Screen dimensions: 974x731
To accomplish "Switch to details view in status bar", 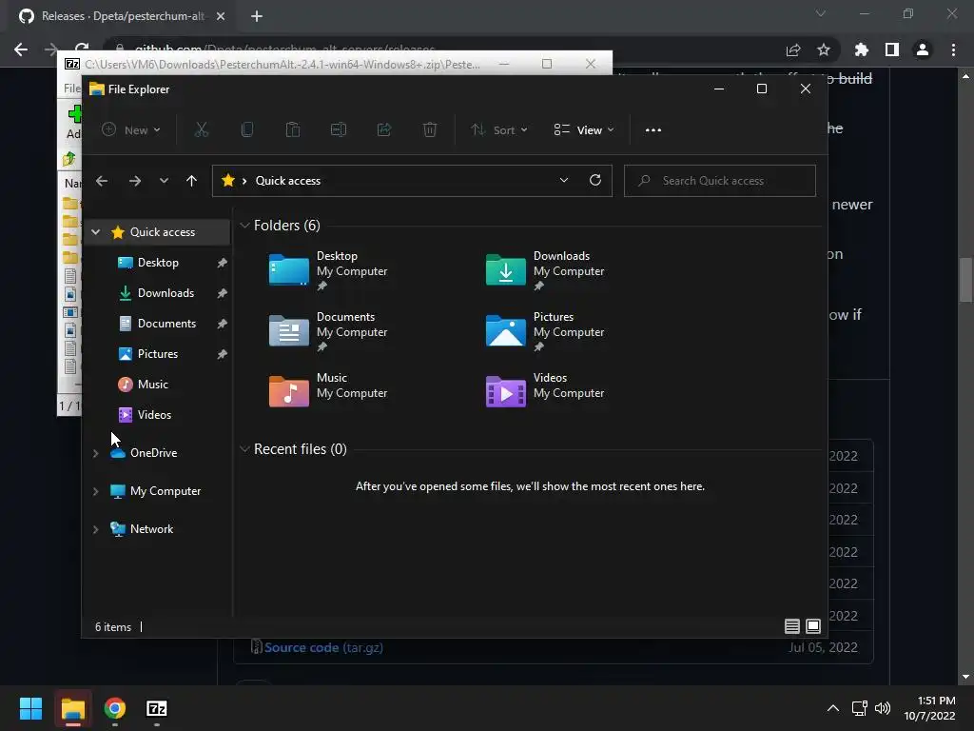I will pos(792,626).
